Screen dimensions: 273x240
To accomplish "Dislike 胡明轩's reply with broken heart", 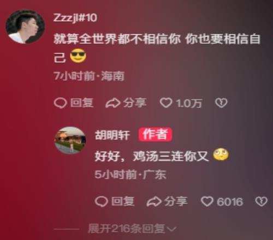I will (262, 202).
